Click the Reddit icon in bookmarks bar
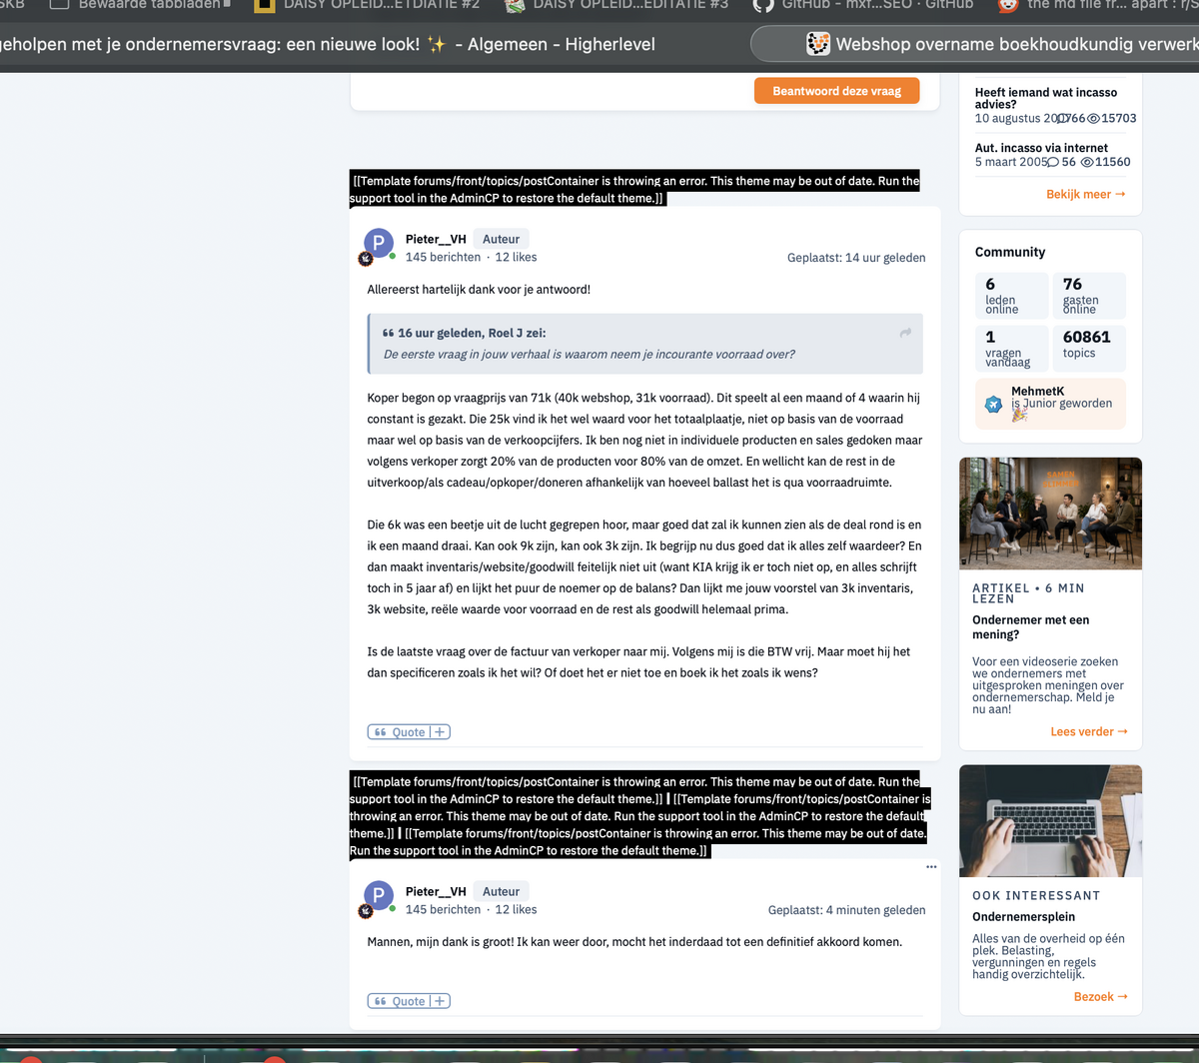The width and height of the screenshot is (1199, 1063). 1008,4
